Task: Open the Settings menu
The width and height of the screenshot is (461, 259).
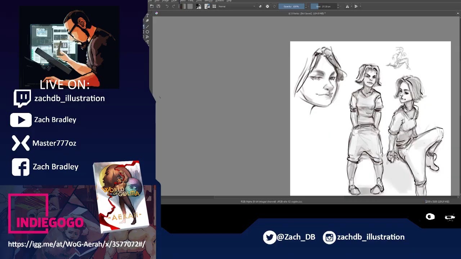Action: 209,1
